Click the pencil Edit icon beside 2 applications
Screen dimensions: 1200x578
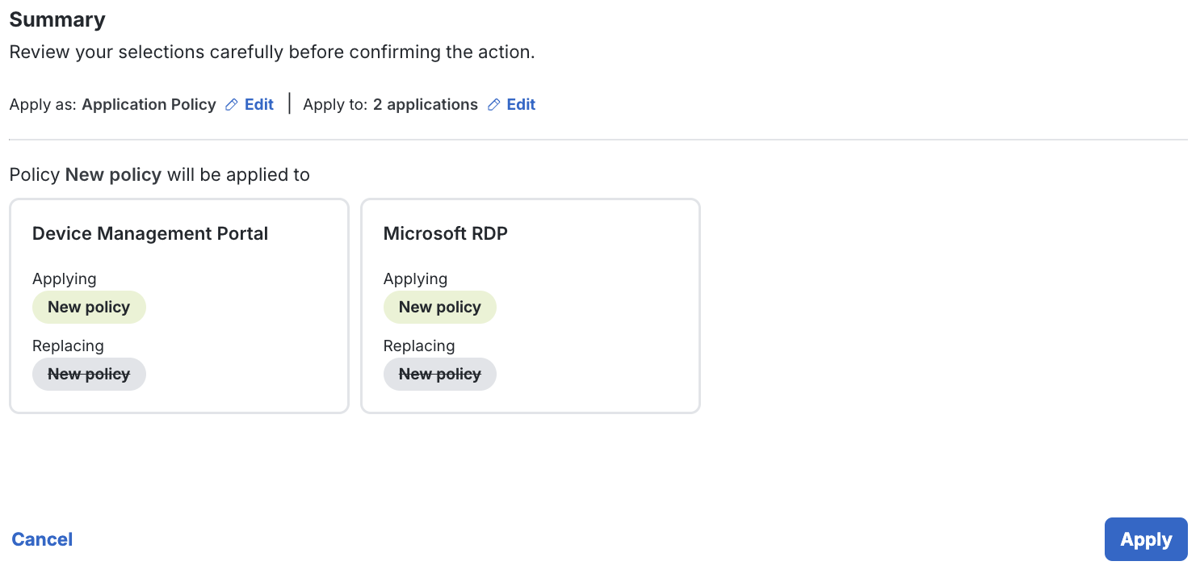(493, 104)
